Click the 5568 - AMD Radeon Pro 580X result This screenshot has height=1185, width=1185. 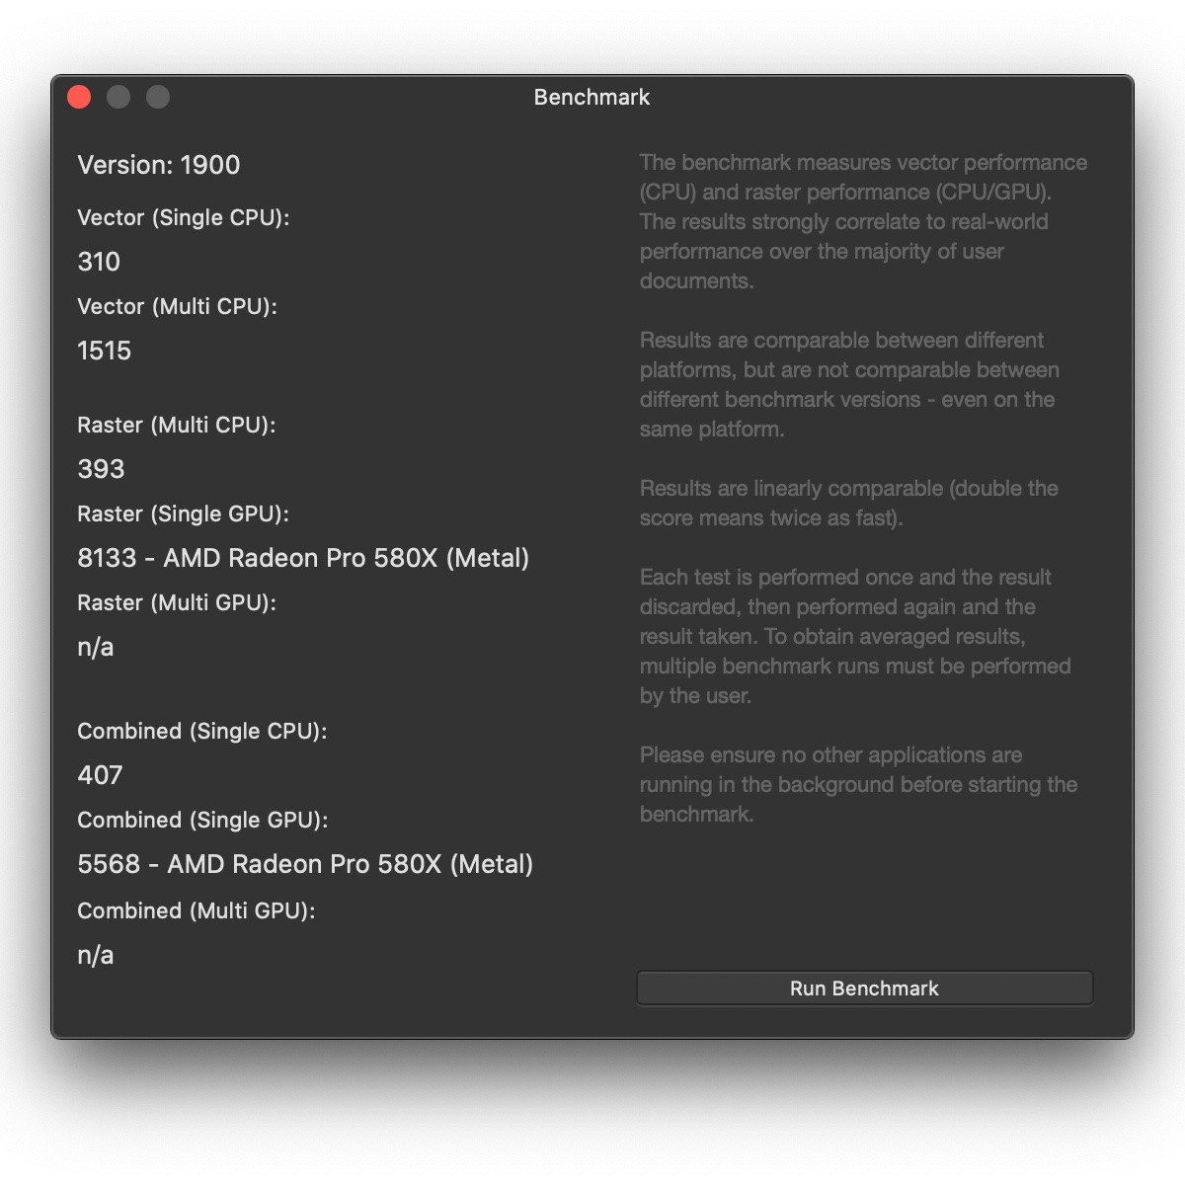pos(305,864)
